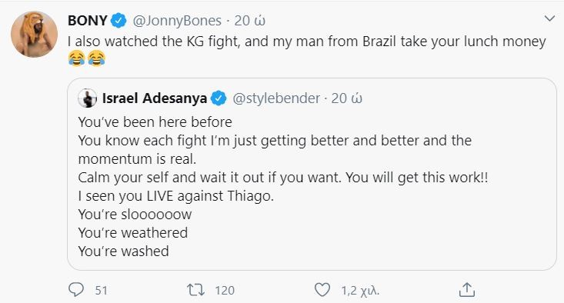
Task: Open the BONY display name
Action: (x=88, y=21)
